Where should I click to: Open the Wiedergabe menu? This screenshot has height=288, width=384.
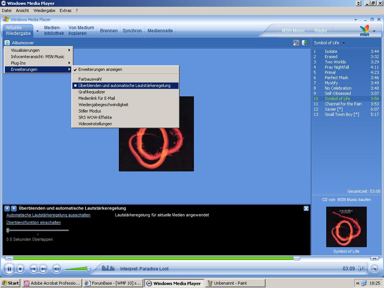click(x=44, y=10)
